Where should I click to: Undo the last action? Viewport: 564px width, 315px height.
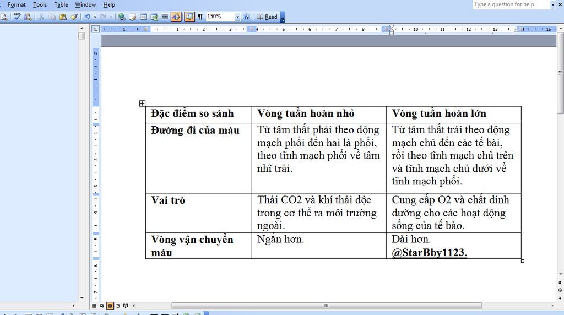click(87, 17)
